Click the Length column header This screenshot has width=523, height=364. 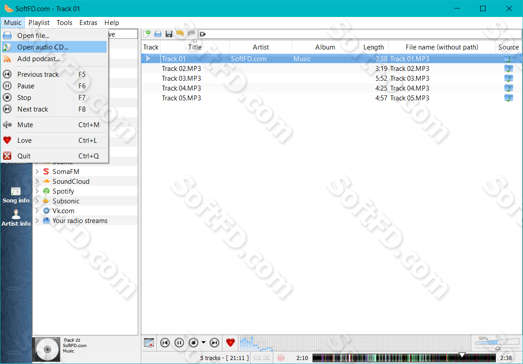[374, 47]
